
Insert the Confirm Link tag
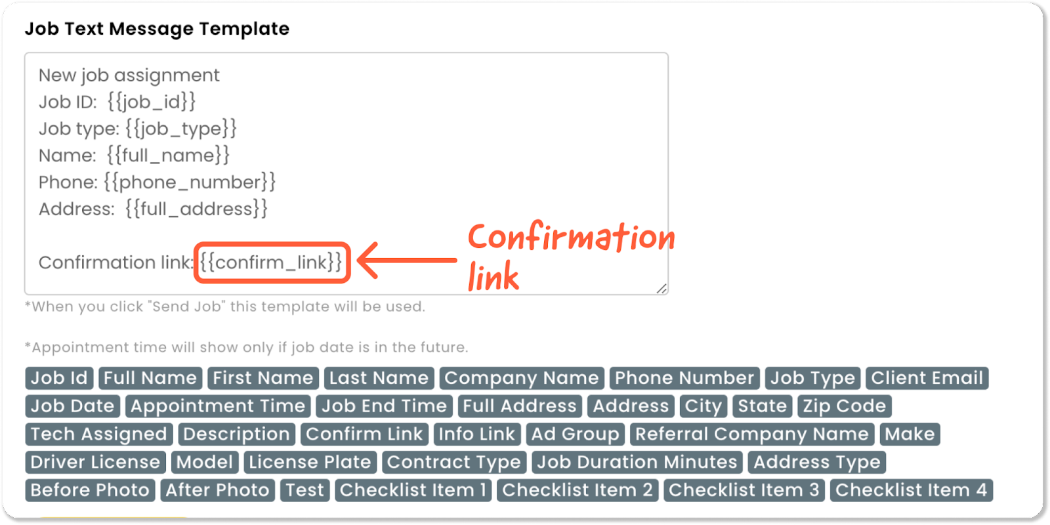[364, 434]
